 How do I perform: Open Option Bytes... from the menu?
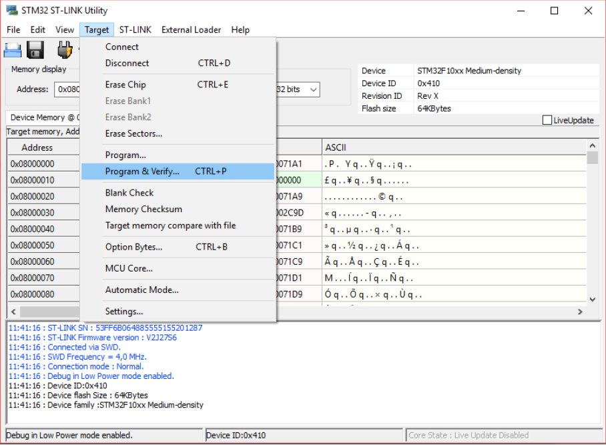pyautogui.click(x=178, y=247)
